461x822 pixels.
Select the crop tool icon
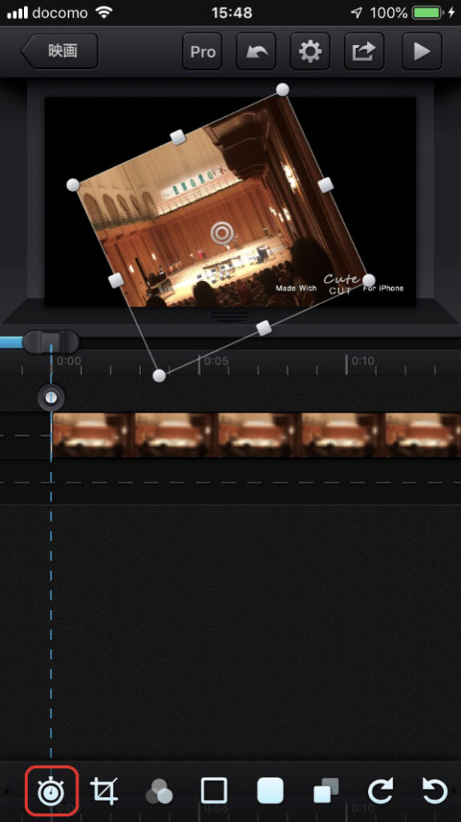point(104,791)
